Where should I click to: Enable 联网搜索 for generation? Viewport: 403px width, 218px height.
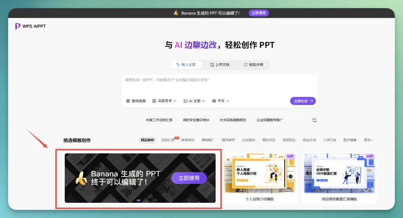[136, 101]
